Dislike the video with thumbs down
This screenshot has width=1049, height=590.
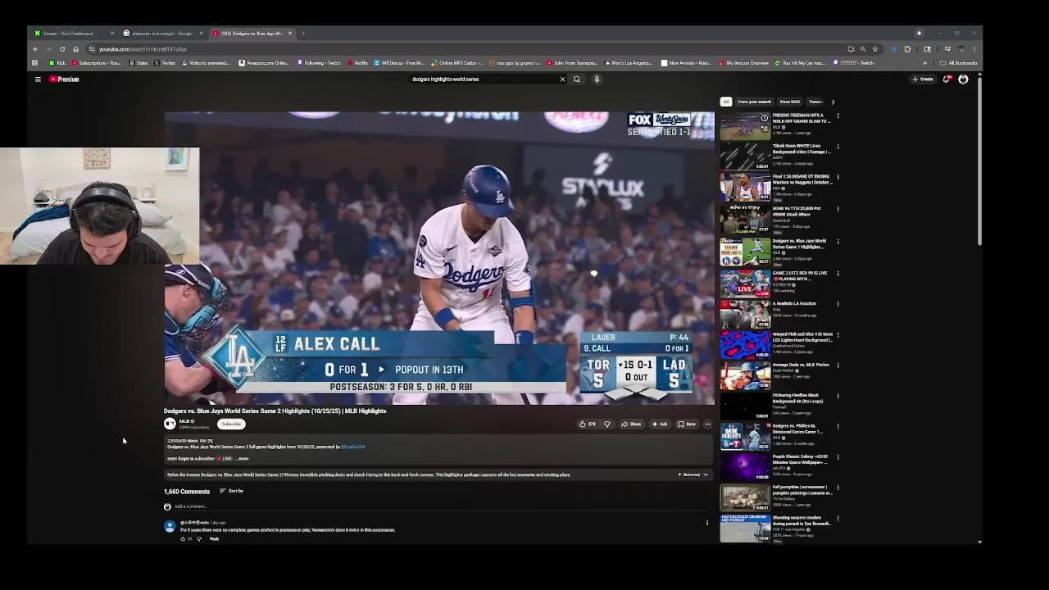point(607,424)
